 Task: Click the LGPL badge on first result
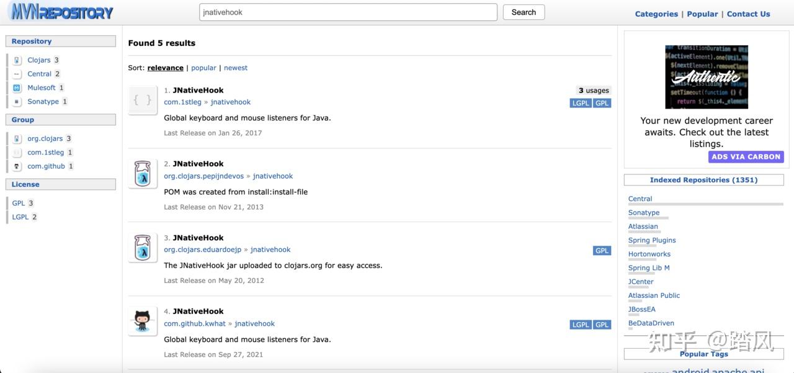coord(581,103)
